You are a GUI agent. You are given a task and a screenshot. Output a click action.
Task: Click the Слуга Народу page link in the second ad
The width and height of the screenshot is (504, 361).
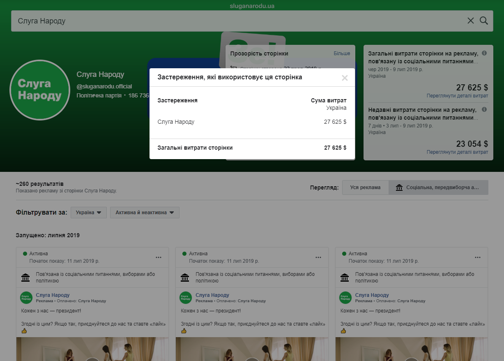tap(212, 295)
